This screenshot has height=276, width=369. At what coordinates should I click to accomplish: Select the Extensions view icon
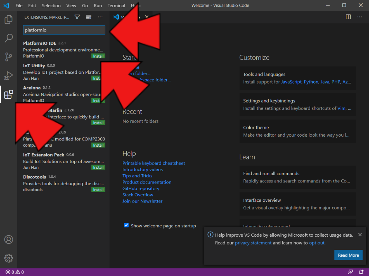9,94
